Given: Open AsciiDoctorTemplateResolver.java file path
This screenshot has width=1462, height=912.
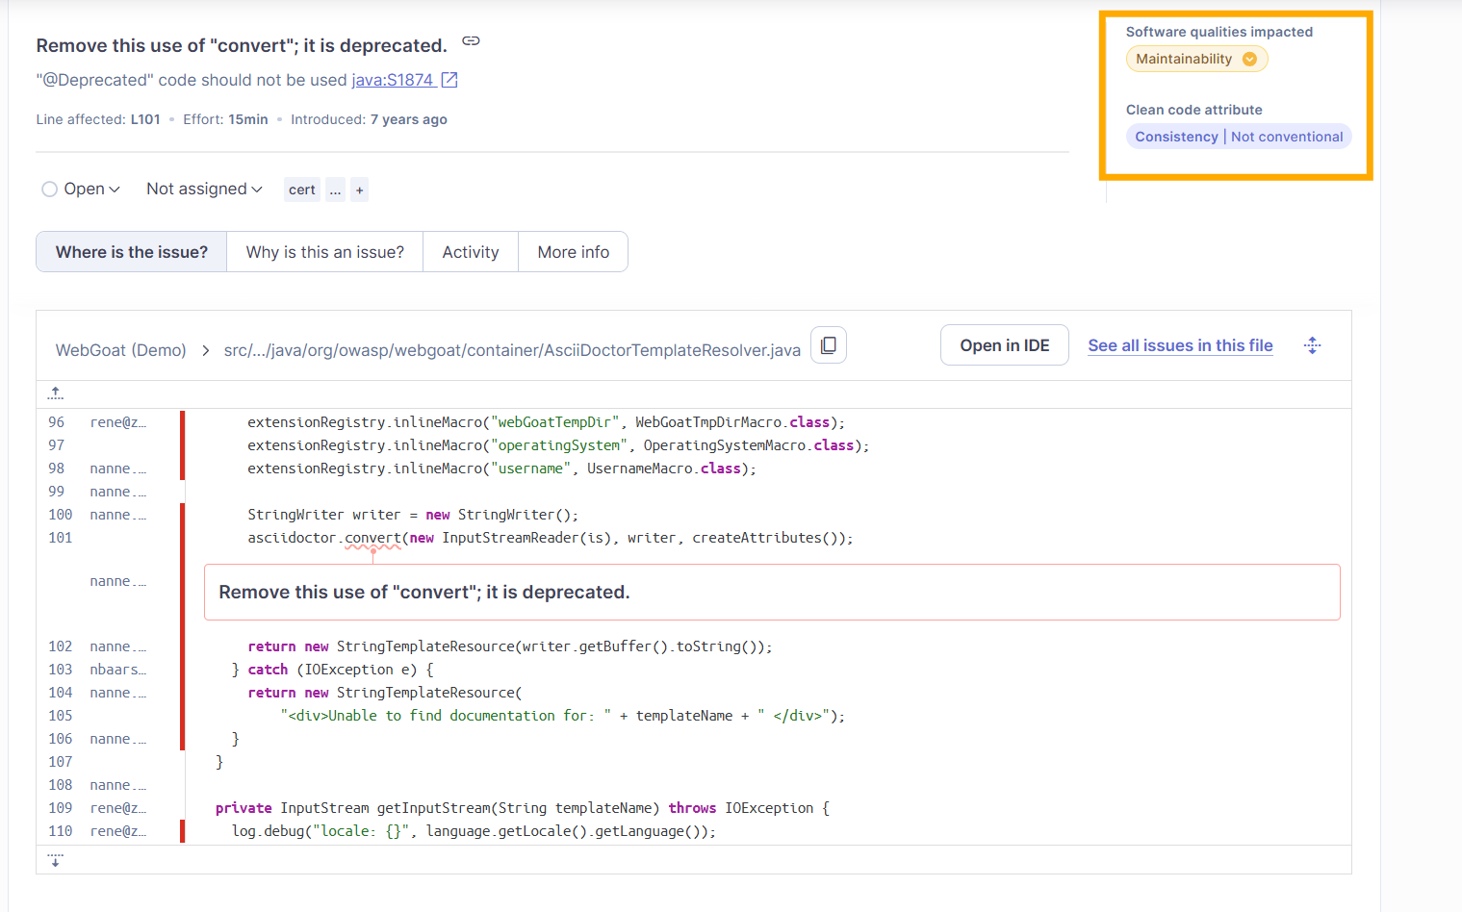Looking at the screenshot, I should [x=512, y=350].
